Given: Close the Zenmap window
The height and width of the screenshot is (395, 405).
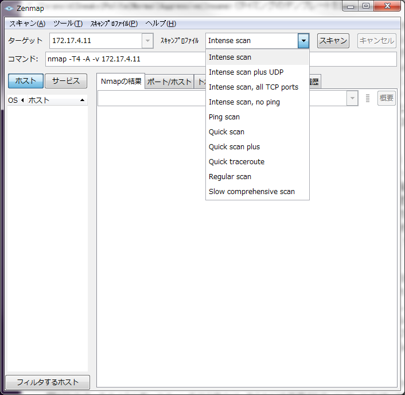Looking at the screenshot, I should (387, 6).
